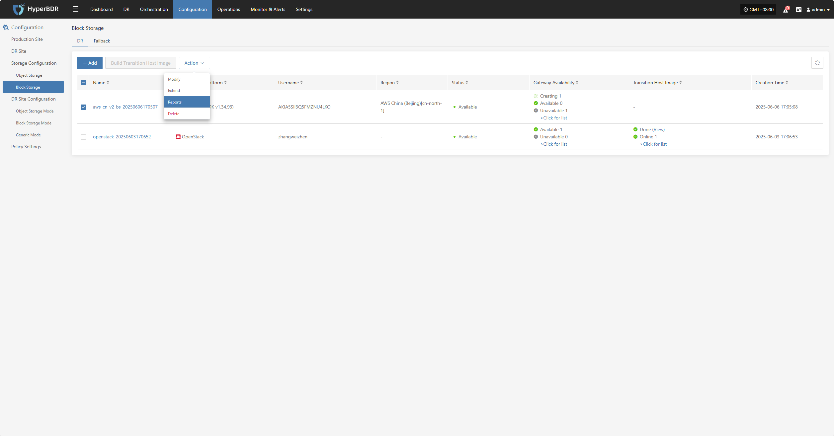Open Generic Mode in sidebar
This screenshot has width=834, height=436.
click(x=28, y=135)
